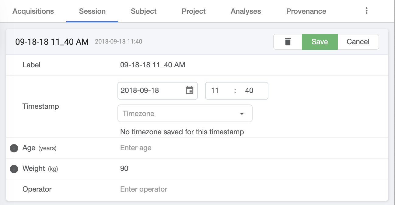Open the Provenance tab

tap(306, 11)
